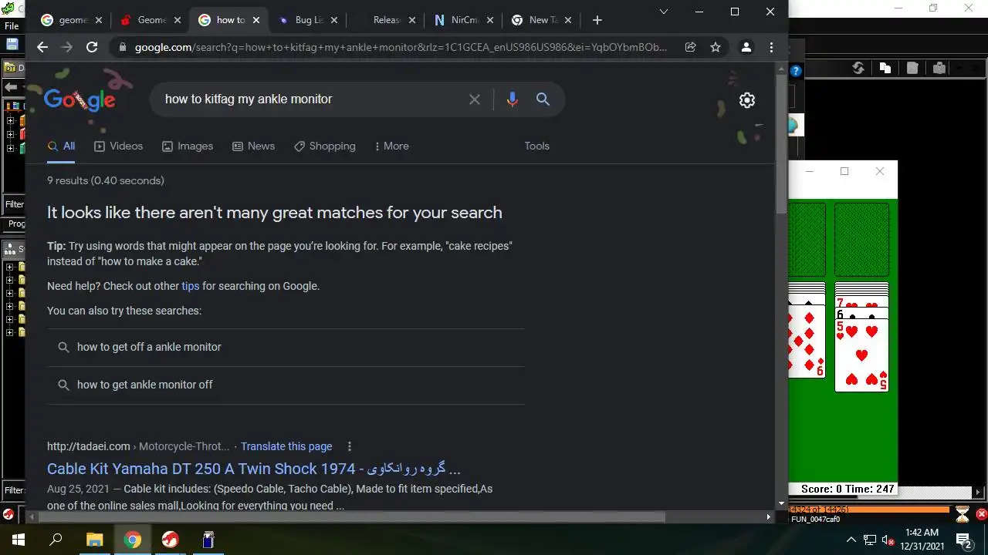The width and height of the screenshot is (988, 555).
Task: Expand the first folder node in lower left tree
Action: [10, 267]
